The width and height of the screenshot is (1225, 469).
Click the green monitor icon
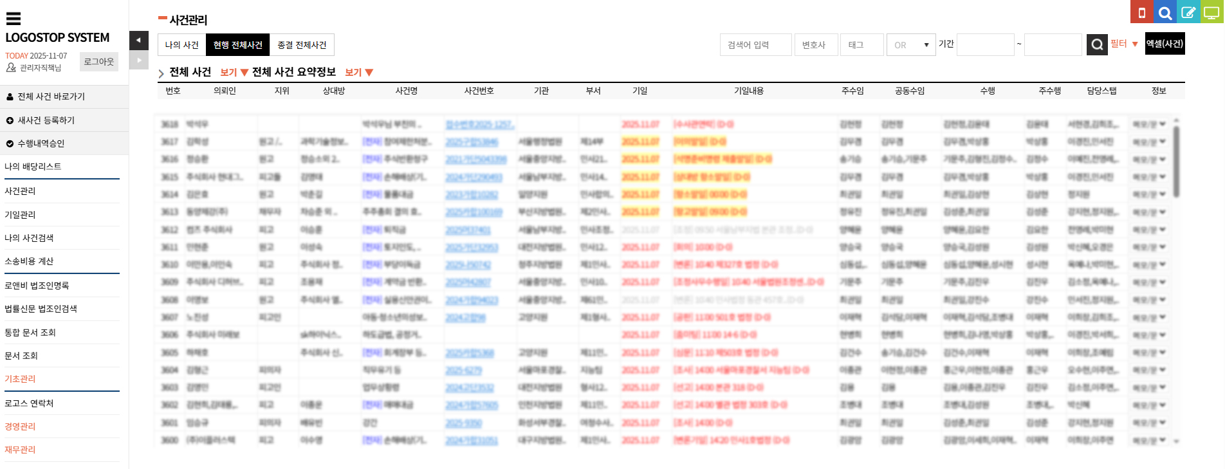[x=1212, y=12]
